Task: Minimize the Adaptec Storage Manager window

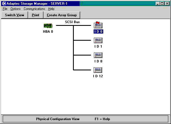Action: pyautogui.click(x=157, y=4)
